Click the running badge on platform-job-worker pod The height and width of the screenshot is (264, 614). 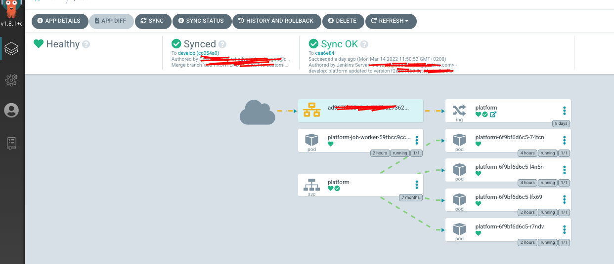click(x=400, y=153)
